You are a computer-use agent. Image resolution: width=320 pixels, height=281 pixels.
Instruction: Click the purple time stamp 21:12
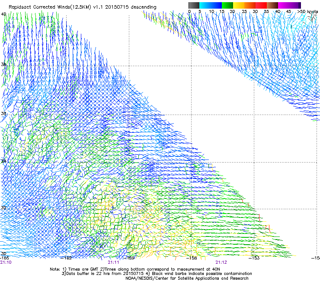click(221, 262)
